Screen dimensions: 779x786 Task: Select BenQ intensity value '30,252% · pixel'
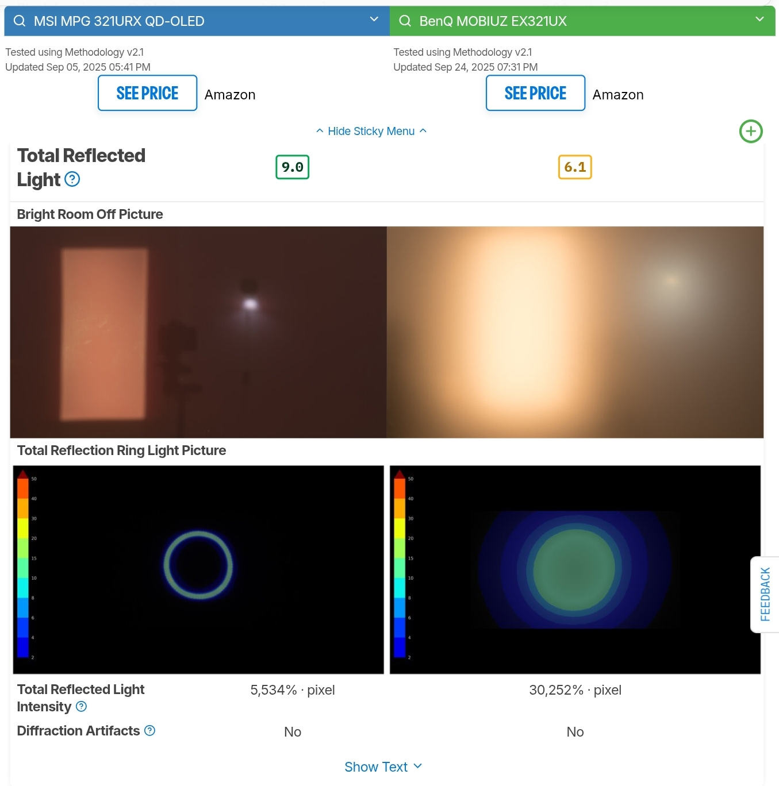point(575,690)
